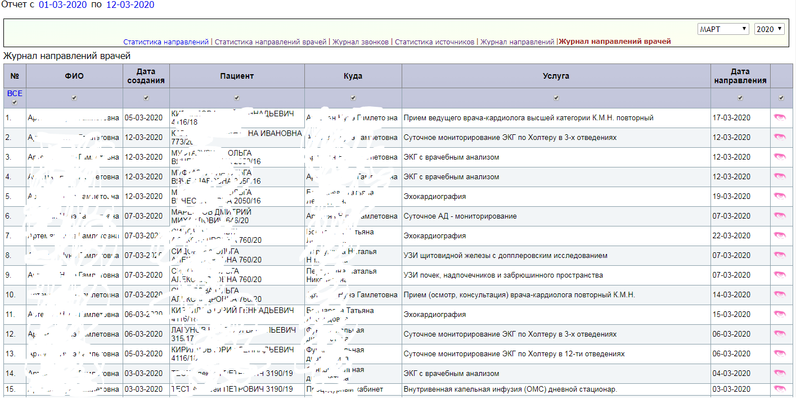Click the ВСЕ link in filter row
Image resolution: width=796 pixels, height=399 pixels.
click(15, 93)
